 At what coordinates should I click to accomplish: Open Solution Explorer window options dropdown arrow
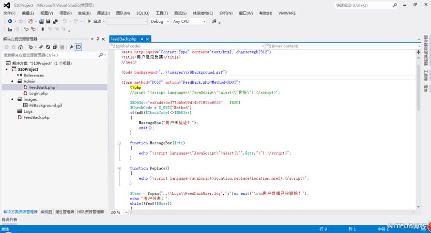[92, 39]
